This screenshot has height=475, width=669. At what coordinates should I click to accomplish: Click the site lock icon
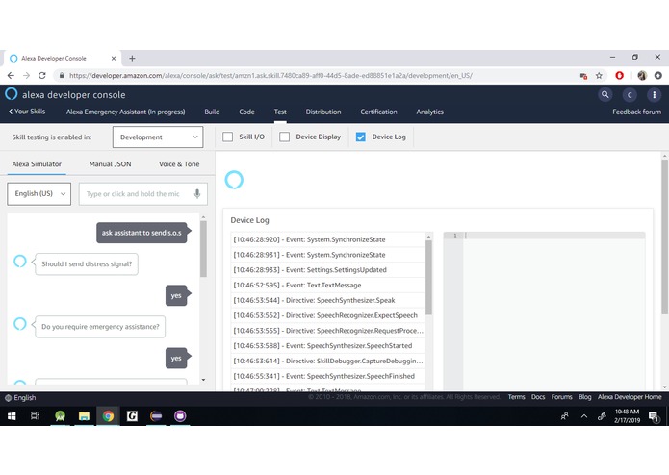tap(62, 75)
